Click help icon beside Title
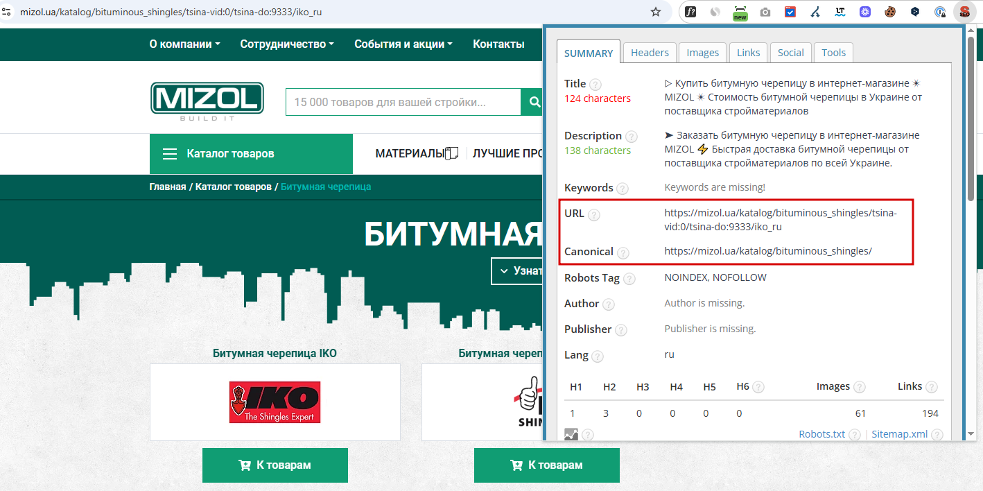983x491 pixels. point(595,85)
